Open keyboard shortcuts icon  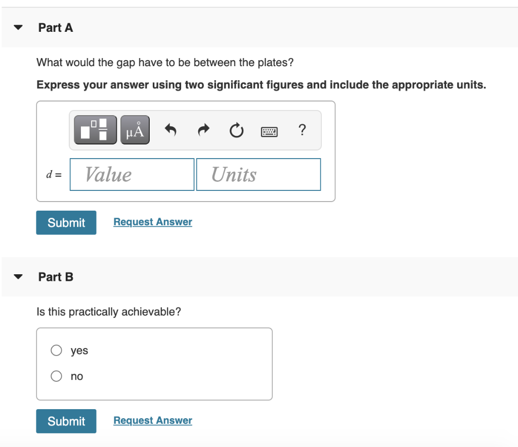point(269,132)
